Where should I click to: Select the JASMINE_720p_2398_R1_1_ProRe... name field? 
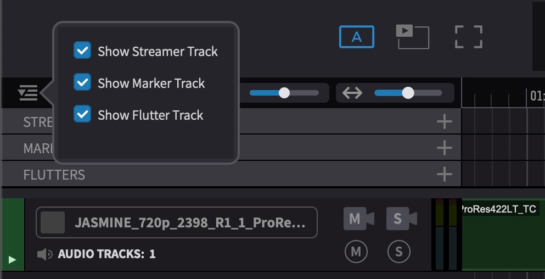click(177, 222)
